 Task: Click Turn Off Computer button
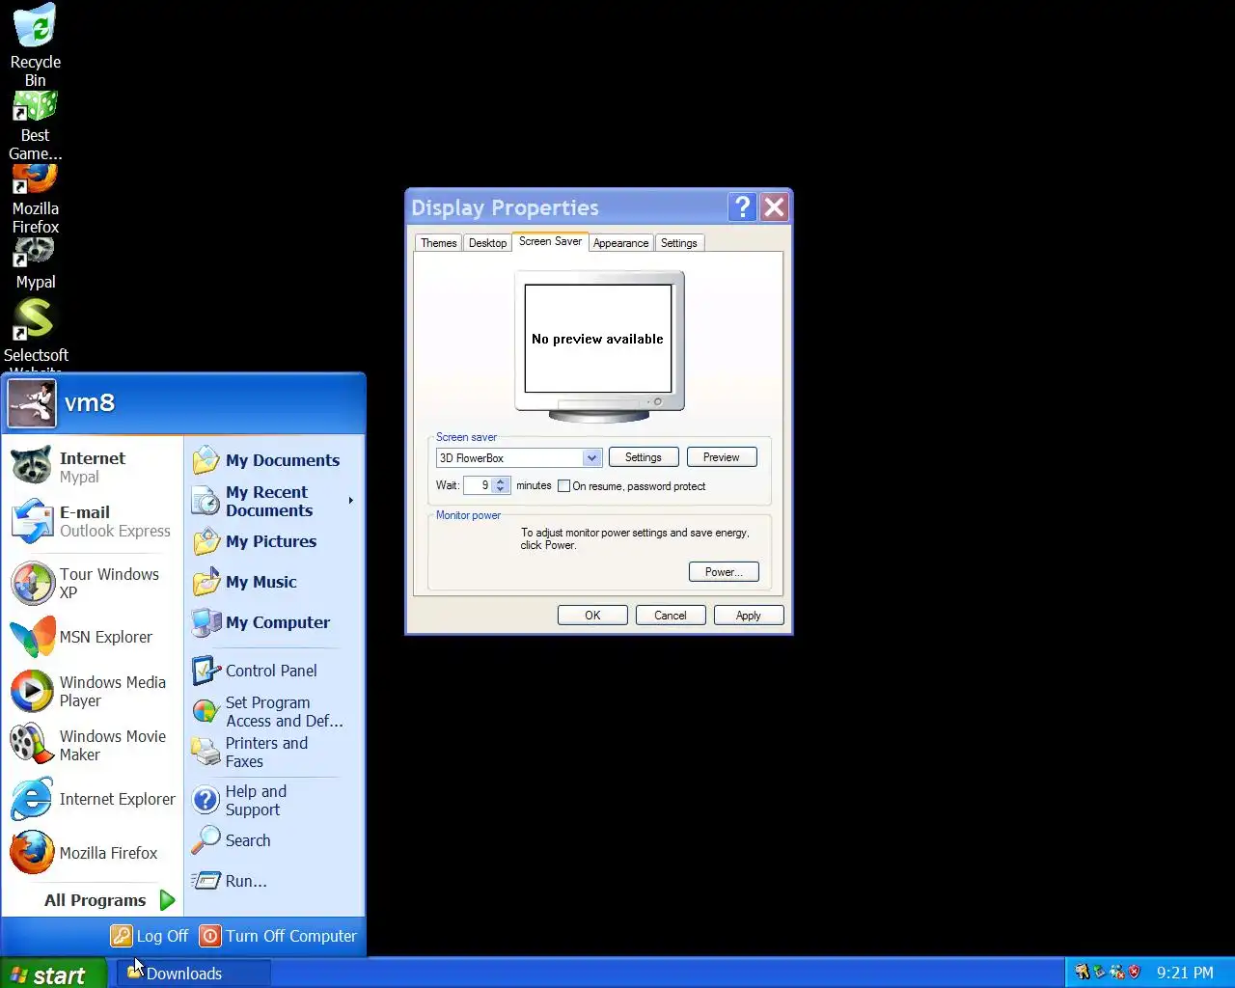(x=278, y=936)
